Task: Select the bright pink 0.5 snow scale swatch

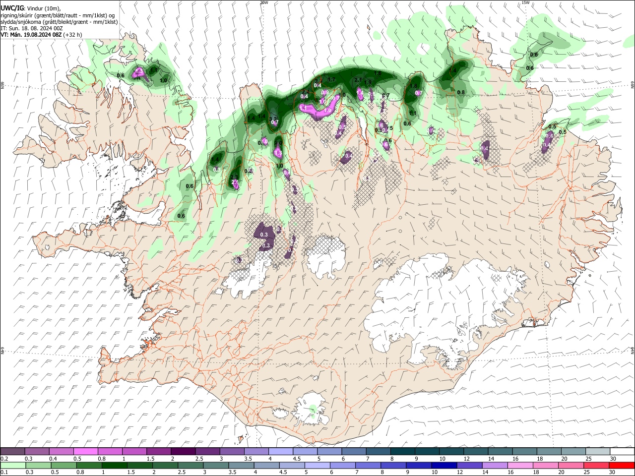Action: click(x=85, y=452)
